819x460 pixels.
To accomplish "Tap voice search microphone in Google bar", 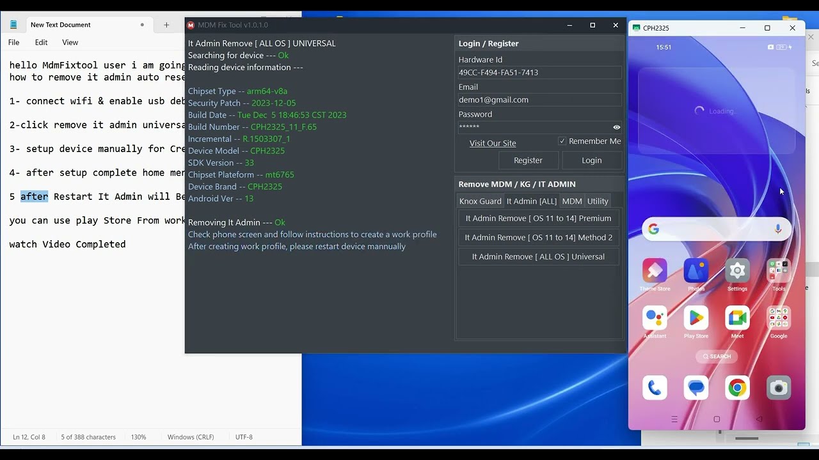I will [778, 229].
